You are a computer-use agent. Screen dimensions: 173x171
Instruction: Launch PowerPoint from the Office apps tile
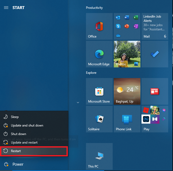(127, 26)
